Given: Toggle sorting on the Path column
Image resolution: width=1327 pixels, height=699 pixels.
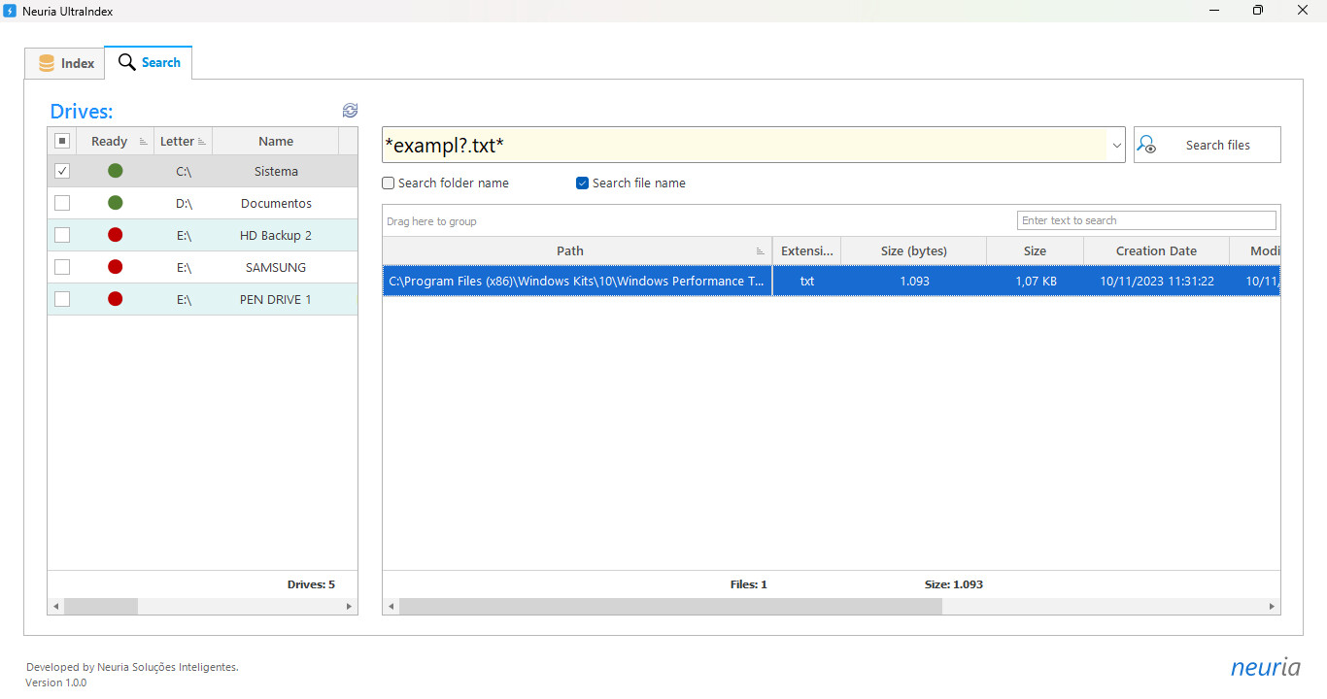Looking at the screenshot, I should (x=569, y=250).
